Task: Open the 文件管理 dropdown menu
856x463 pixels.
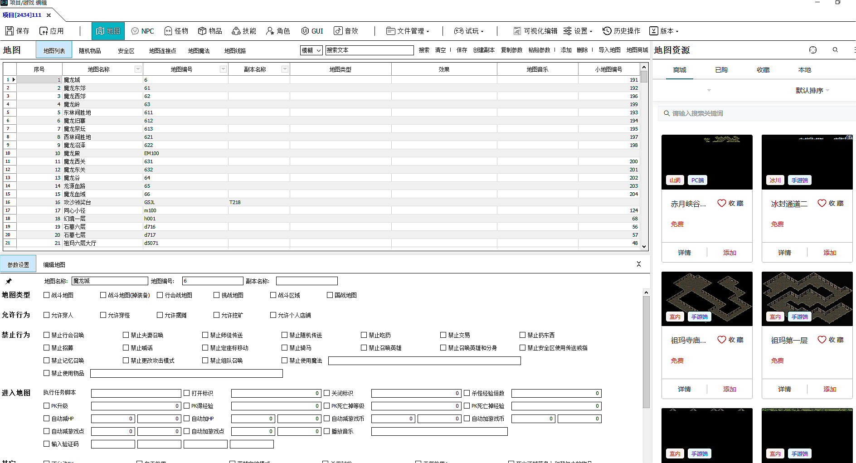Action: click(x=408, y=31)
